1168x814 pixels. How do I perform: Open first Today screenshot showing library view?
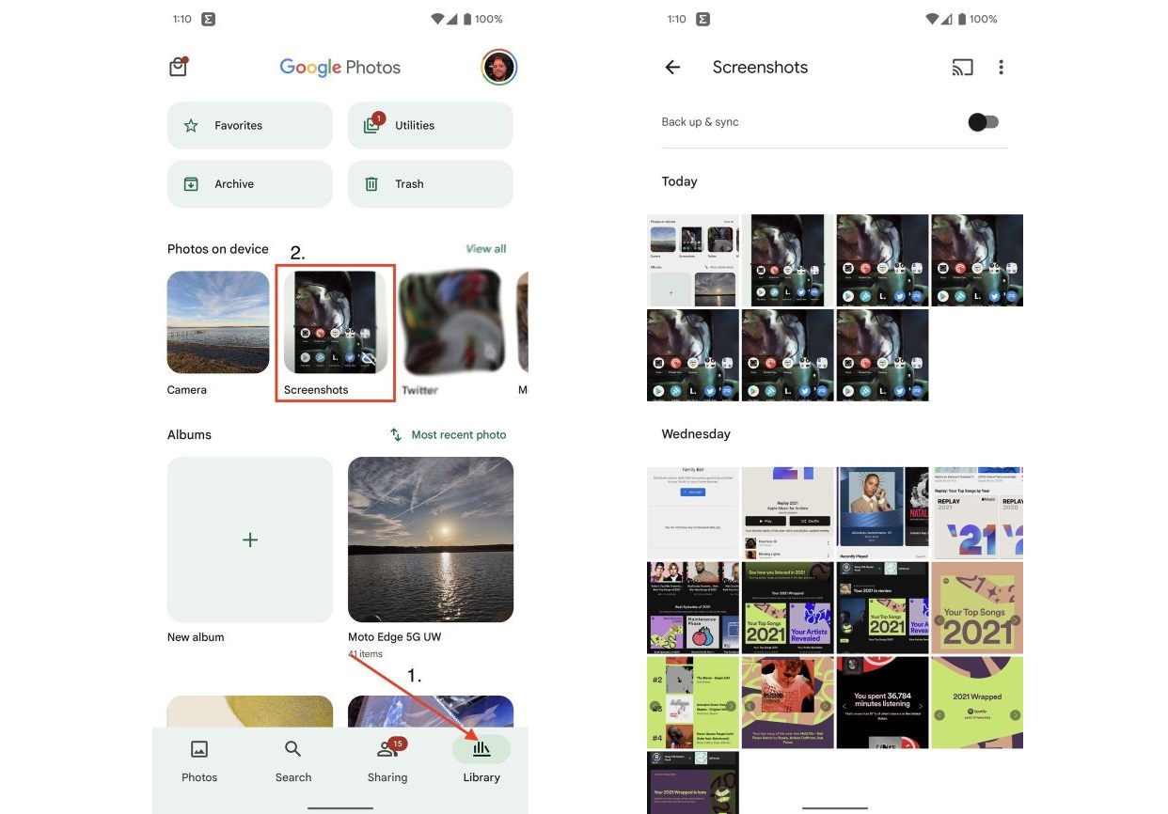pos(693,260)
